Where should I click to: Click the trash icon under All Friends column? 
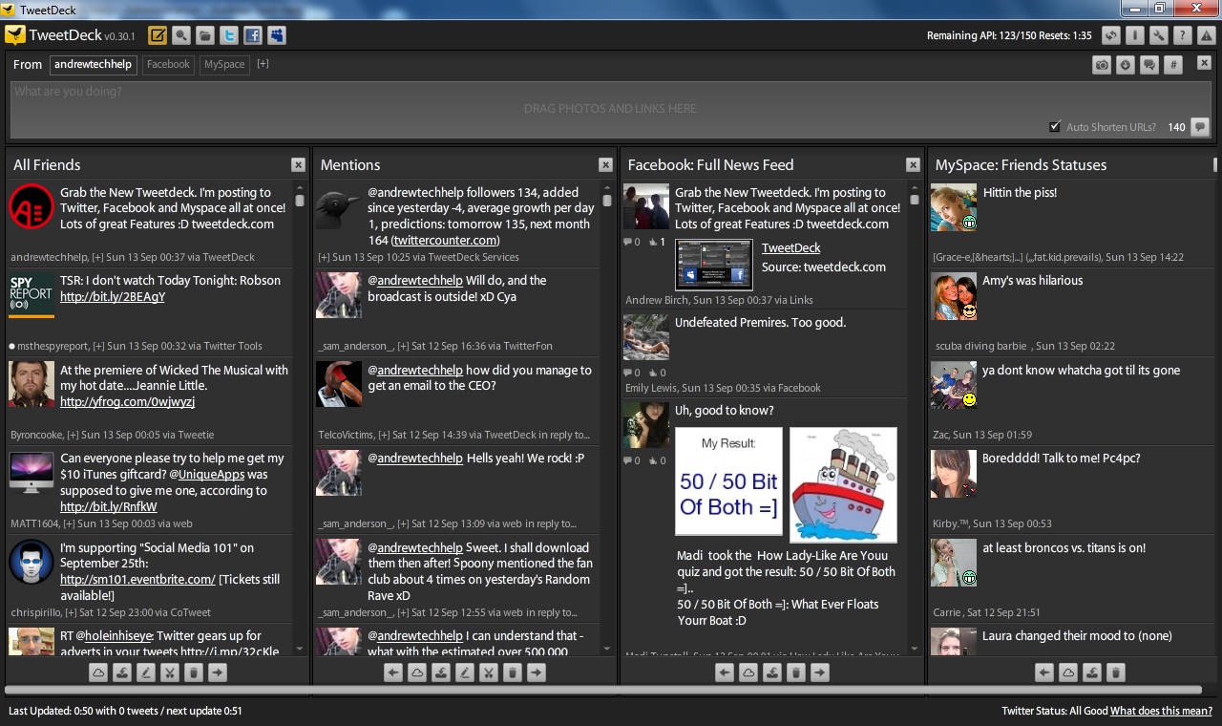click(194, 673)
